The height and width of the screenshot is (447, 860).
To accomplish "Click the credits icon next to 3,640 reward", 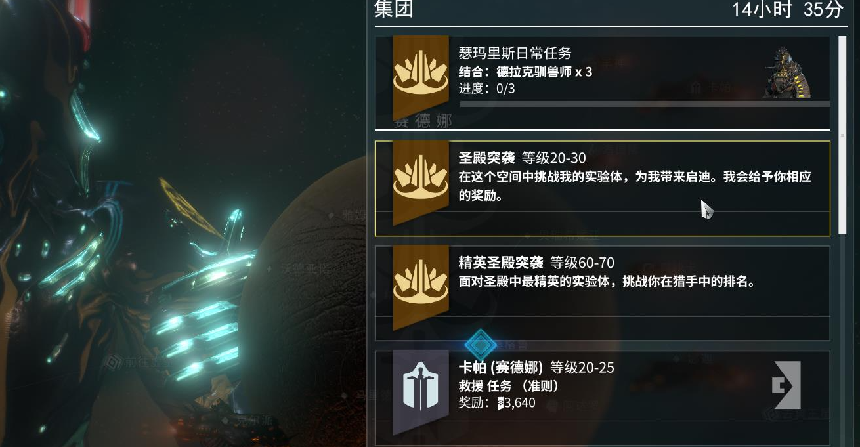I will coord(500,403).
